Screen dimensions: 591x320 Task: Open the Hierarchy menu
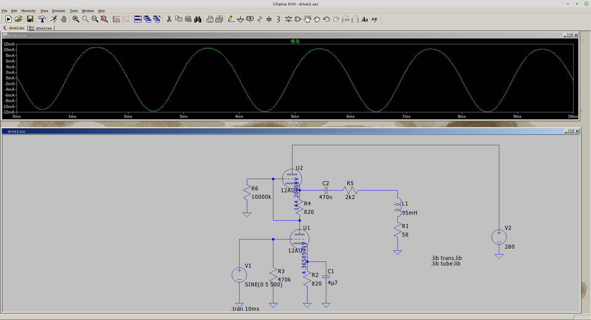pos(28,11)
